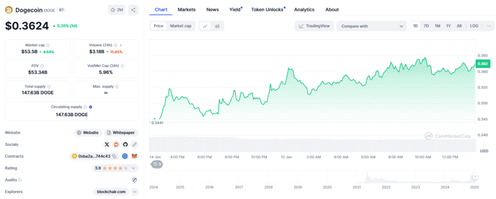
Task: Open Circulating supply info icon
Action: click(85, 107)
